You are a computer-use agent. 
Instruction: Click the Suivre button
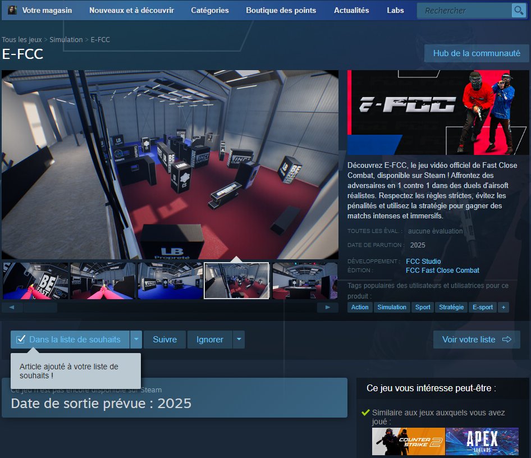164,340
